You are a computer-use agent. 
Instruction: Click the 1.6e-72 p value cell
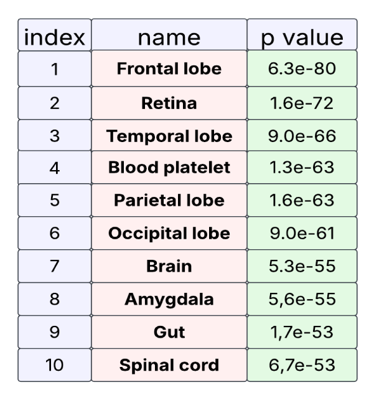[302, 103]
